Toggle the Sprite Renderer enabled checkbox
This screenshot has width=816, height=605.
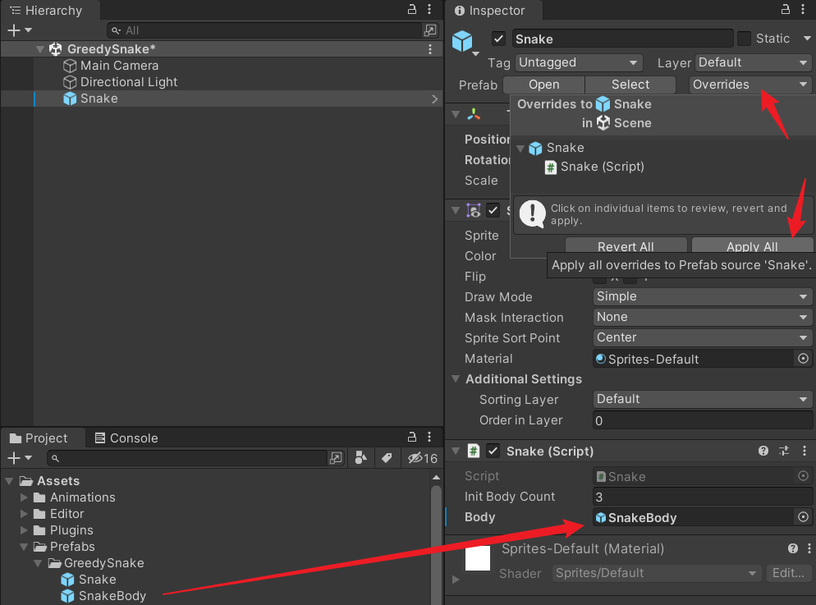tap(493, 211)
